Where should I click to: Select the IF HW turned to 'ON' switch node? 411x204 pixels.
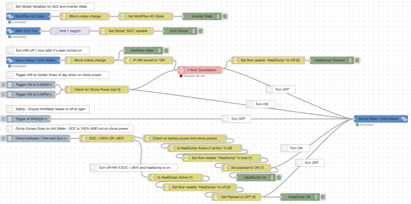(149, 60)
